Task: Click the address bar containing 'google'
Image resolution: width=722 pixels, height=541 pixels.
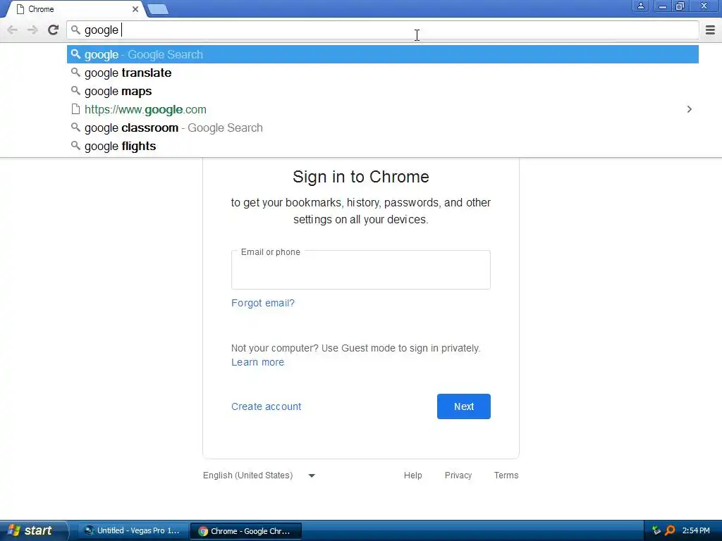Action: (383, 30)
